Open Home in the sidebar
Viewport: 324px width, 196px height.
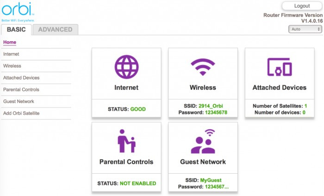coord(10,42)
